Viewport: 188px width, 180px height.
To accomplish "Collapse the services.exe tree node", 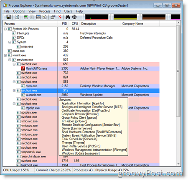I will pyautogui.click(x=10, y=60).
